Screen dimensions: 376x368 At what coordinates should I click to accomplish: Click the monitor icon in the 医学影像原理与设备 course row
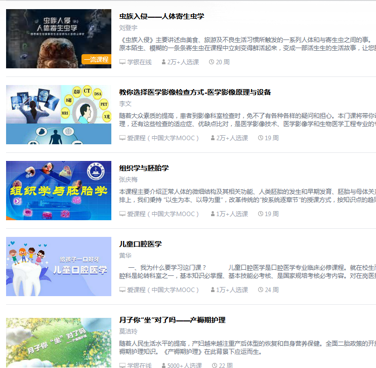(122, 138)
